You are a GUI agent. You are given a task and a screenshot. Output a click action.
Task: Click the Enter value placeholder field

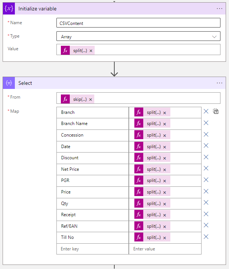point(165,249)
